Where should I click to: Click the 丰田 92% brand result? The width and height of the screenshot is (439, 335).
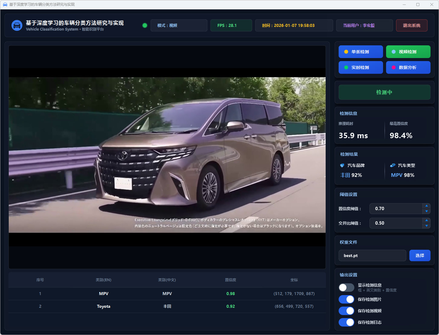(351, 175)
